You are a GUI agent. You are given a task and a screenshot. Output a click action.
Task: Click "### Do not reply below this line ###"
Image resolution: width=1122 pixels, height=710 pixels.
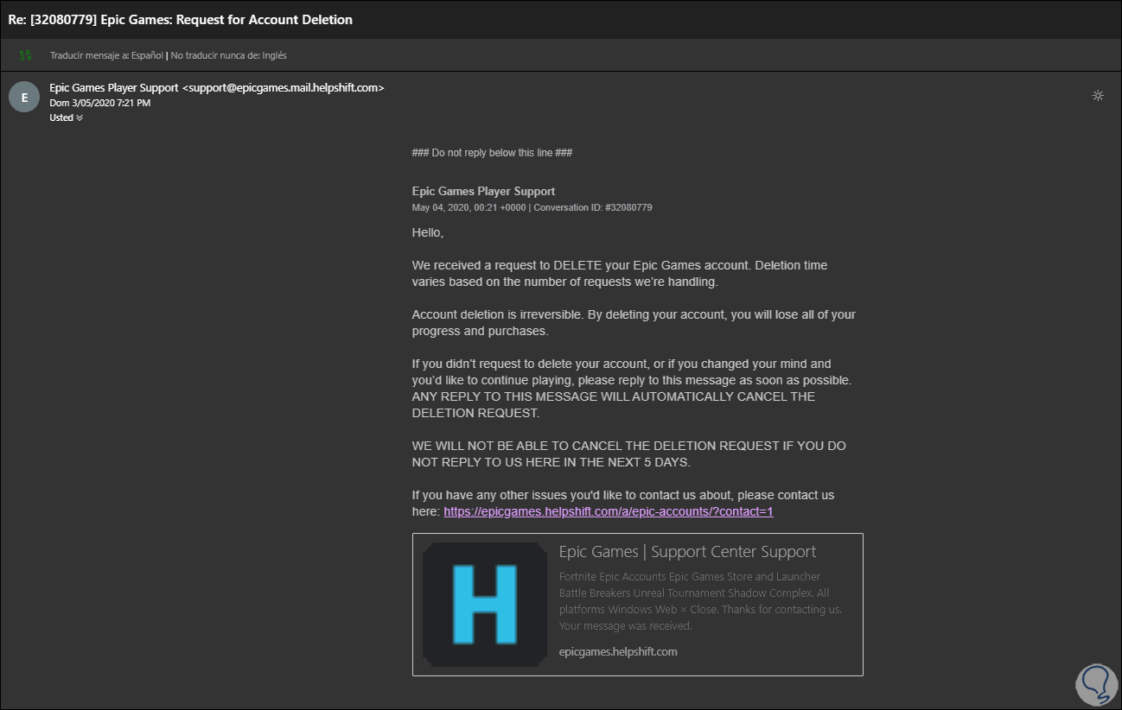click(x=492, y=153)
